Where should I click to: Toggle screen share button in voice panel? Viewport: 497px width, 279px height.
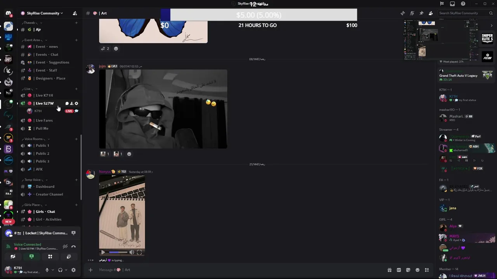pos(31,257)
